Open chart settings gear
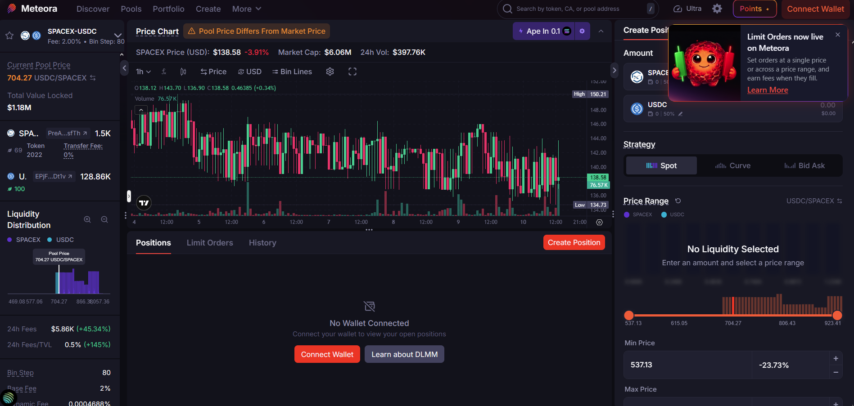The height and width of the screenshot is (406, 854). coord(330,71)
